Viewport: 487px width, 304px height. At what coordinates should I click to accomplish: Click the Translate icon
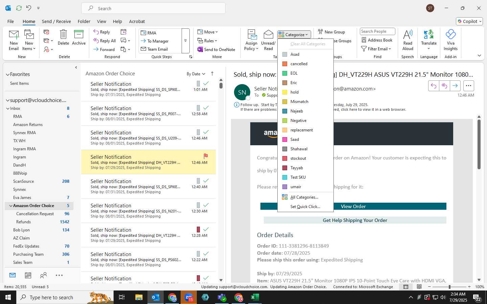tap(429, 34)
